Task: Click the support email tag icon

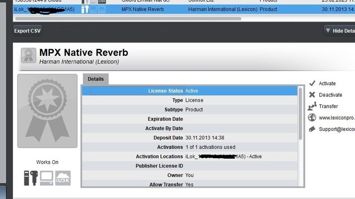Action: pyautogui.click(x=312, y=129)
